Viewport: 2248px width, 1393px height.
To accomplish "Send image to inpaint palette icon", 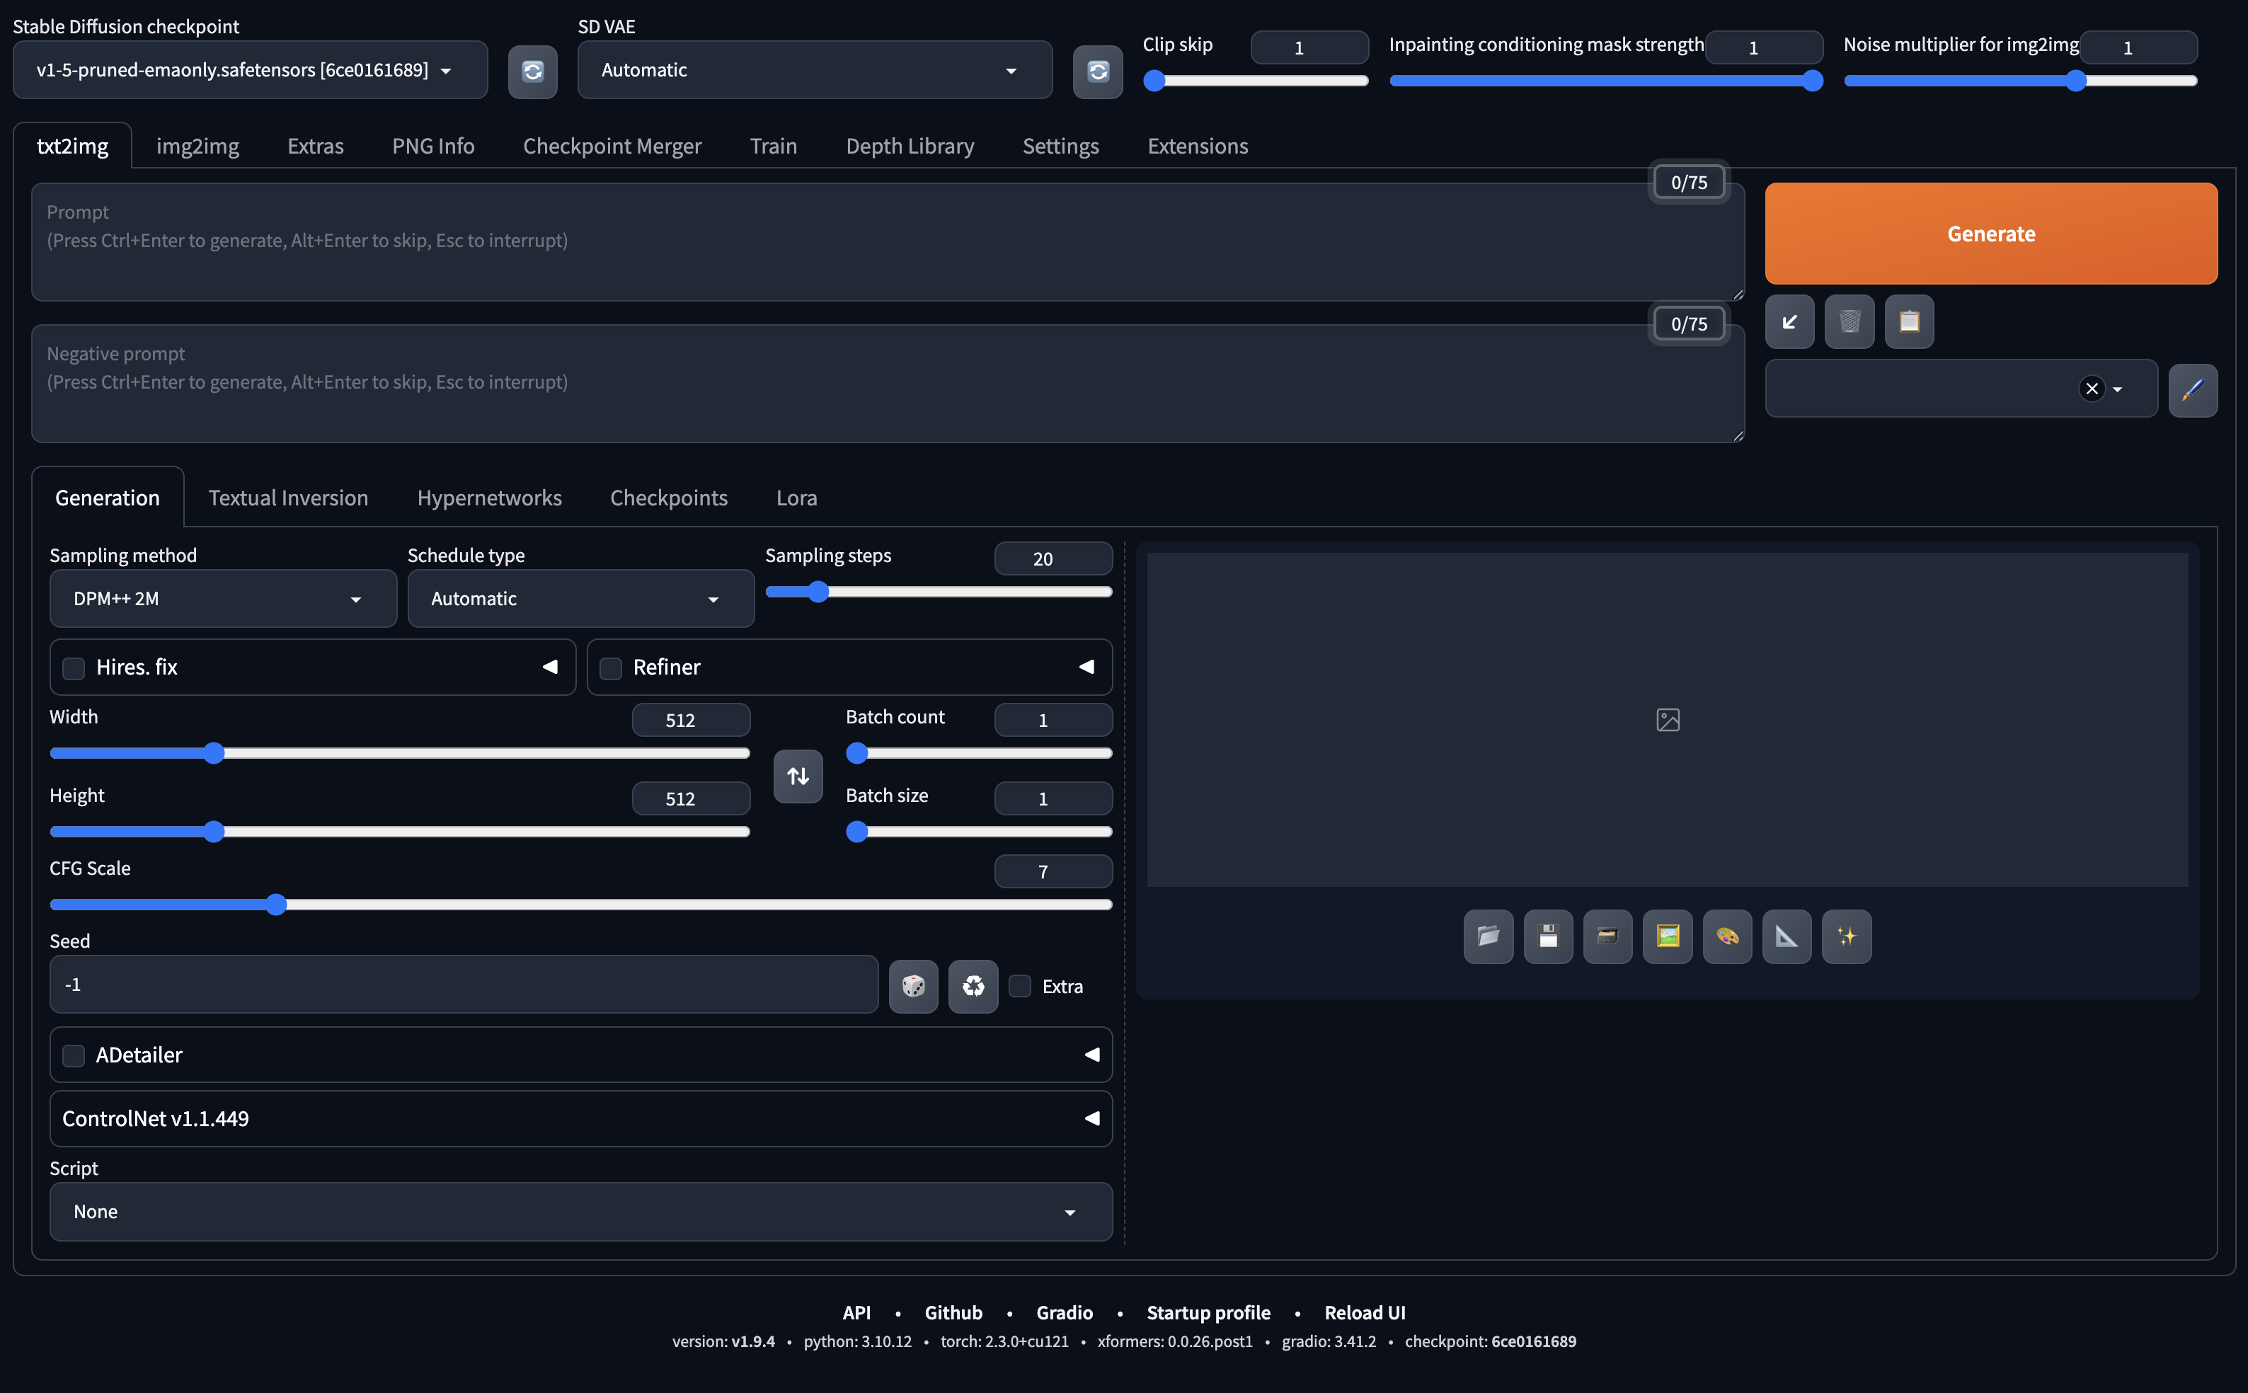I will pos(1728,937).
